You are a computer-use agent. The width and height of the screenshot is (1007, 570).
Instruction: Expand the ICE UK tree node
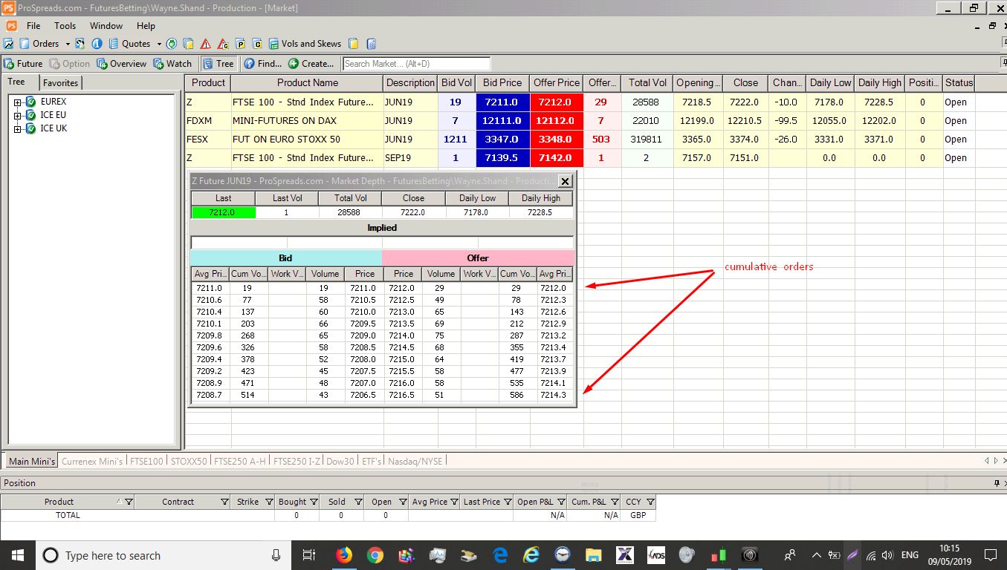coord(17,129)
